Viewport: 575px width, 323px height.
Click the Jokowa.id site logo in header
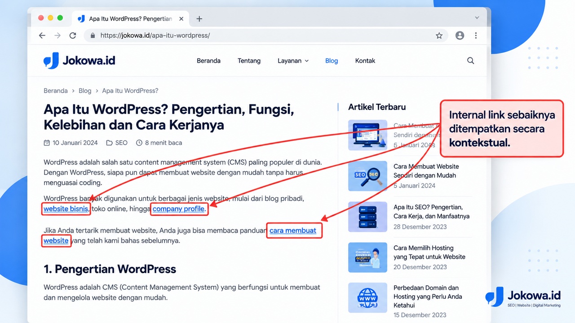79,61
